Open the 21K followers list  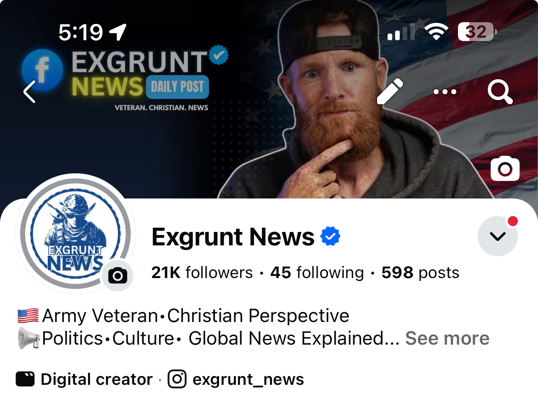click(202, 273)
